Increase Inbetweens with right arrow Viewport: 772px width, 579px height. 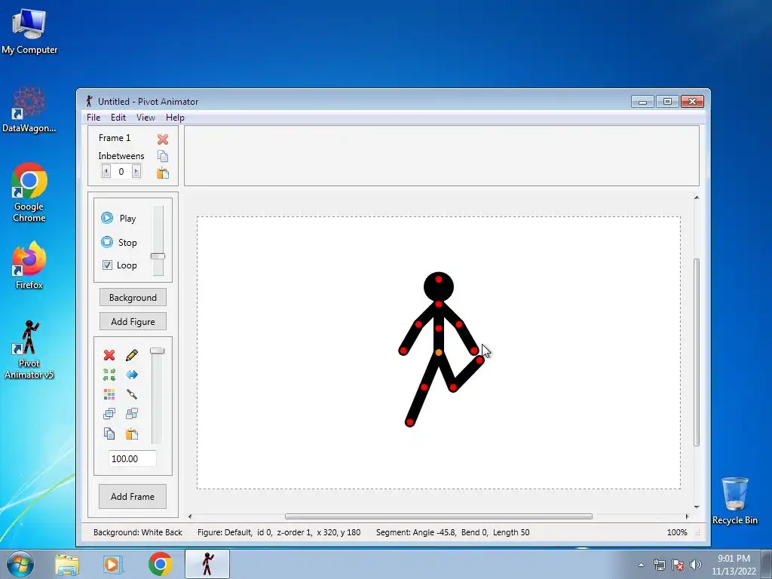(136, 171)
